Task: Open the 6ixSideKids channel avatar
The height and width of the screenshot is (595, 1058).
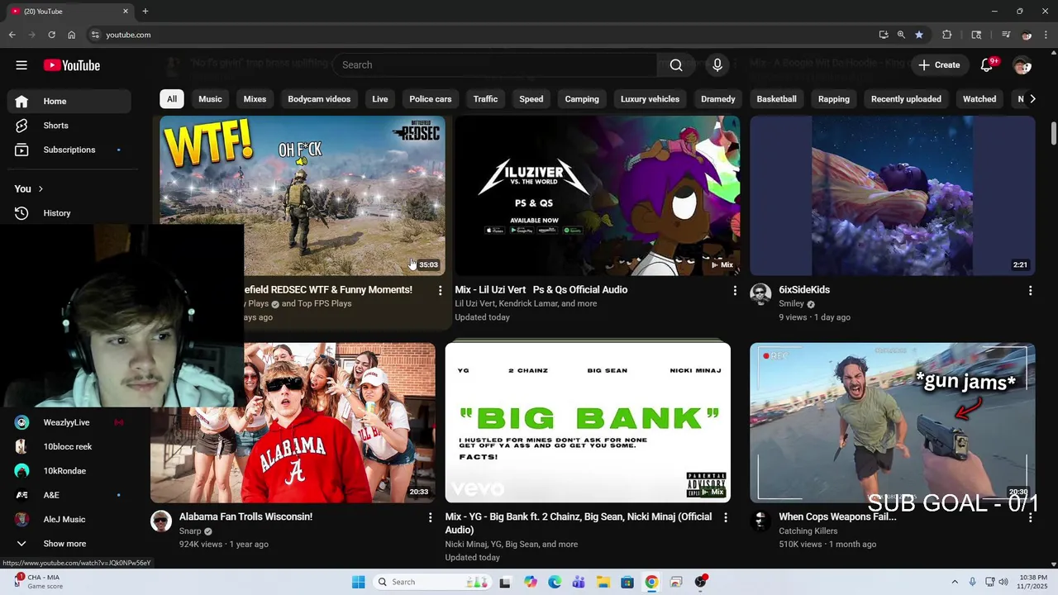Action: pos(760,293)
